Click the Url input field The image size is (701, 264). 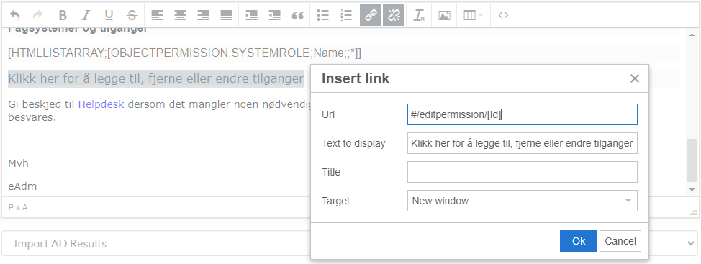pyautogui.click(x=523, y=114)
